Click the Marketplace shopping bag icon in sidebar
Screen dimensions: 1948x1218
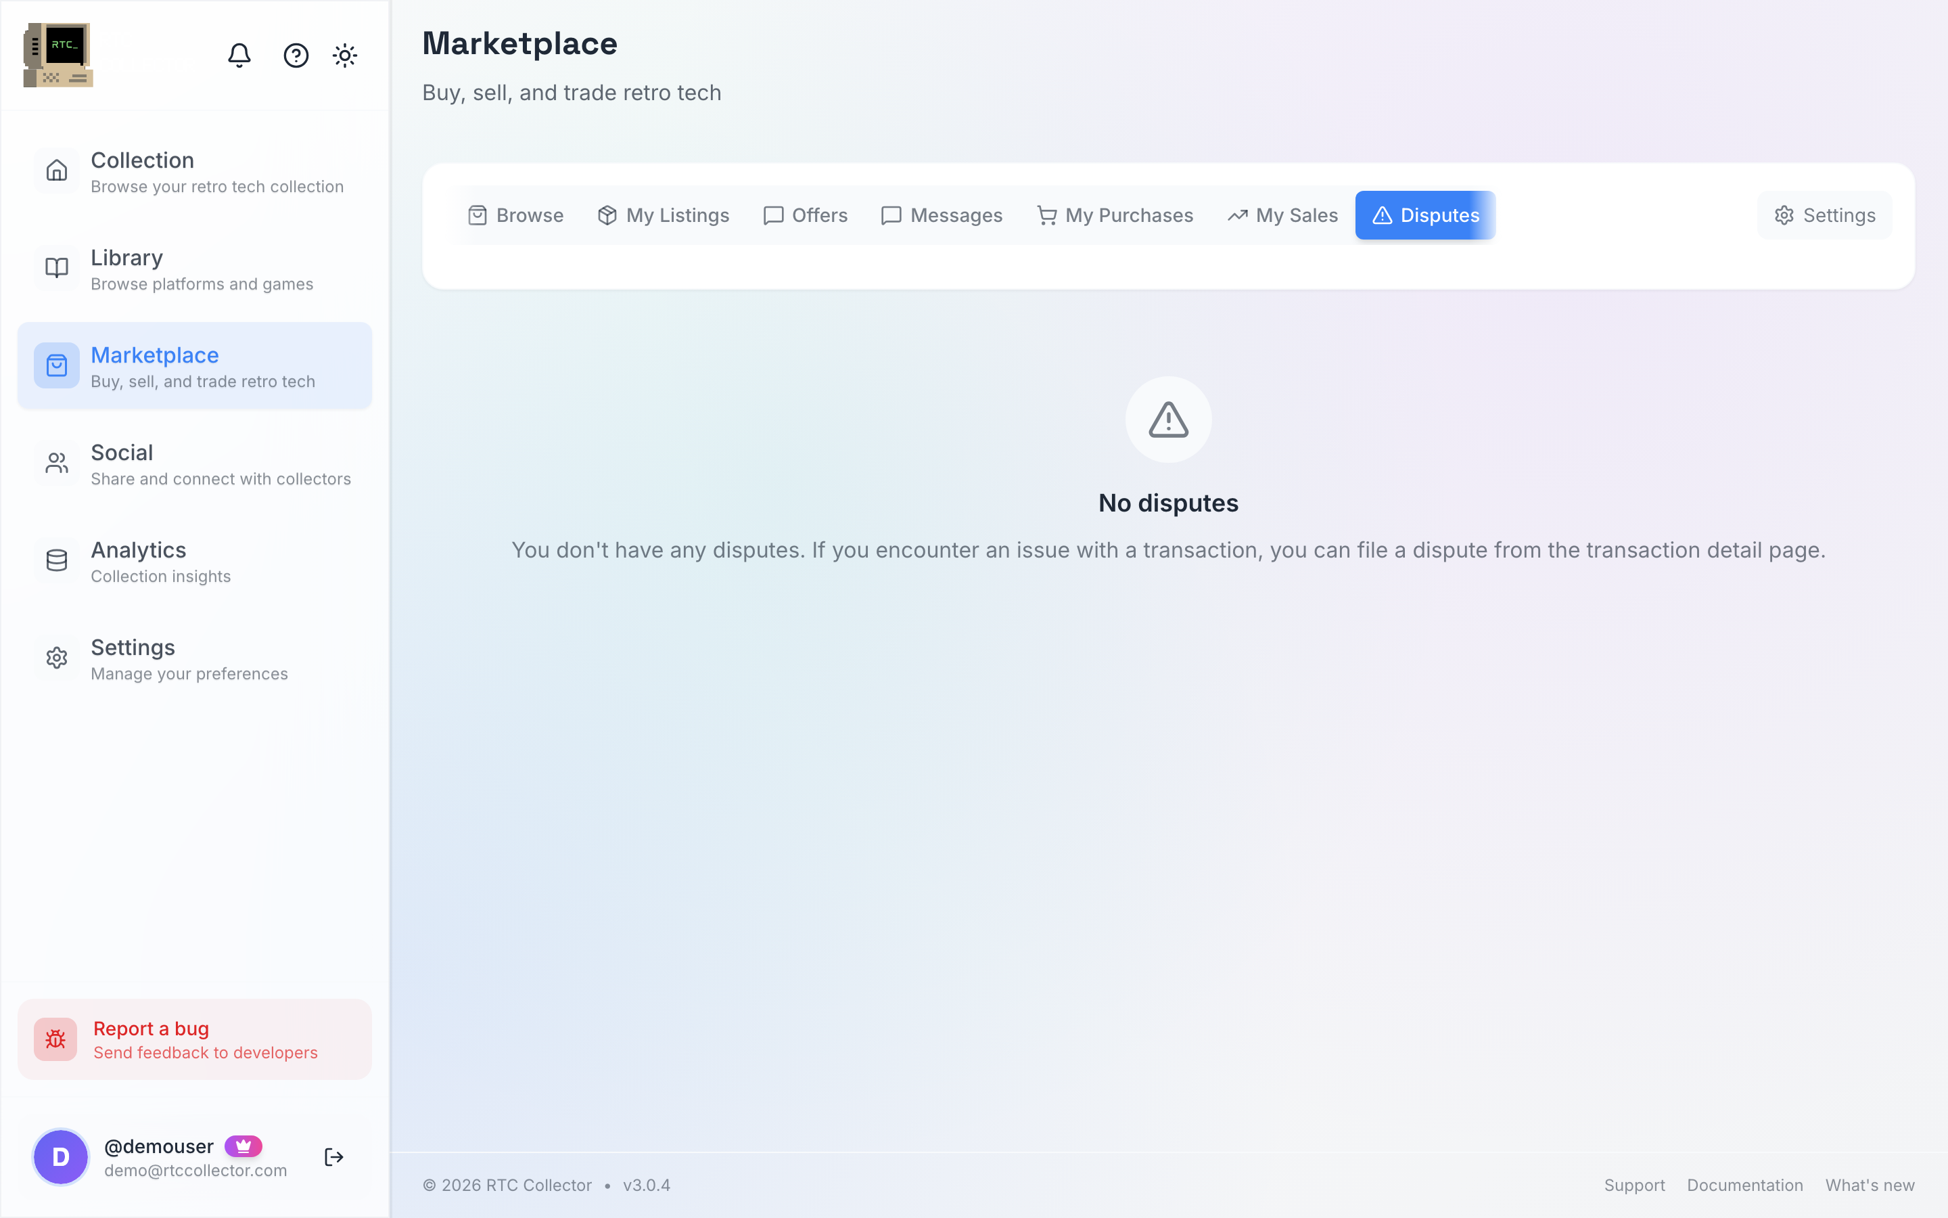click(x=56, y=365)
